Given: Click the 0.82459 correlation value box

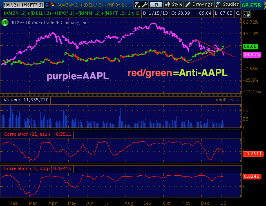Looking at the screenshot, I should click(x=62, y=168).
